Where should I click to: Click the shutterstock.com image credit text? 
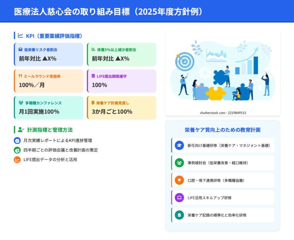[x=223, y=113]
